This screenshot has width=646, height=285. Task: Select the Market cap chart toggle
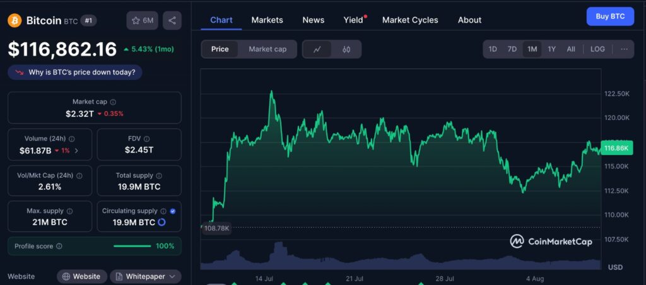pos(267,49)
